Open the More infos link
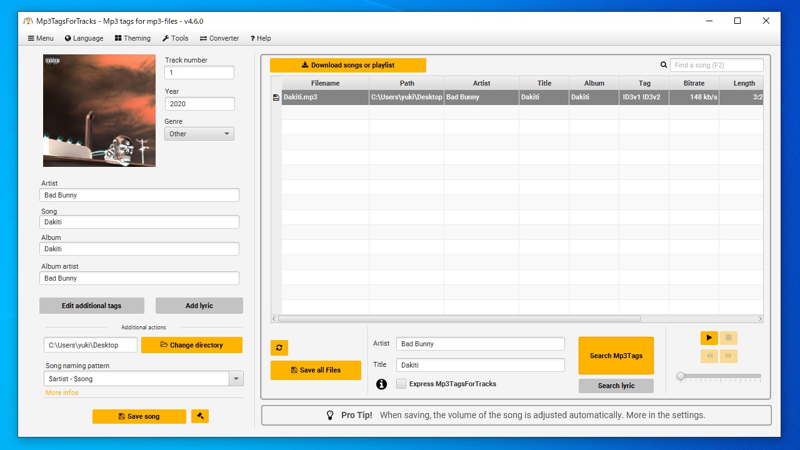This screenshot has height=450, width=800. click(x=62, y=392)
